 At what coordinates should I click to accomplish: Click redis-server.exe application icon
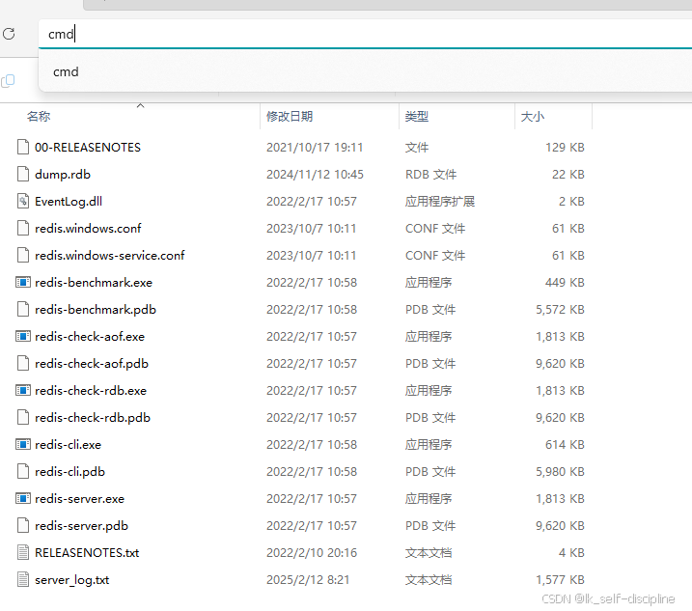[x=23, y=498]
